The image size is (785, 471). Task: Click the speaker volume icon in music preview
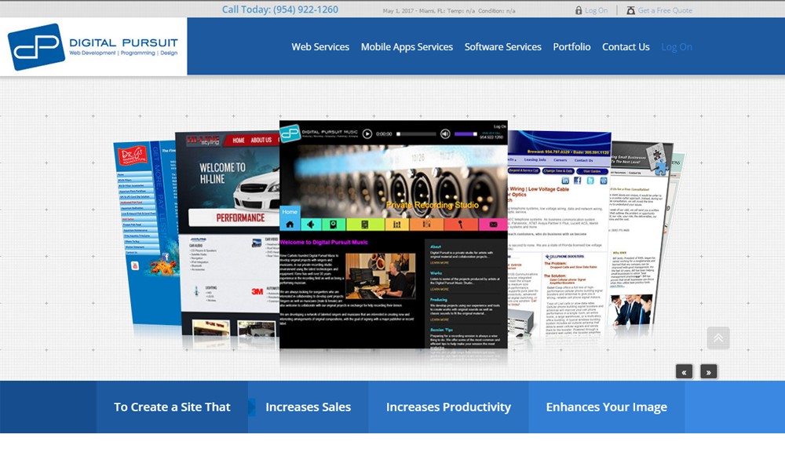pyautogui.click(x=445, y=134)
